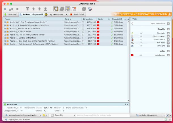Toggle the Hoster group checkbox
The height and width of the screenshot is (123, 173).
(168, 51)
